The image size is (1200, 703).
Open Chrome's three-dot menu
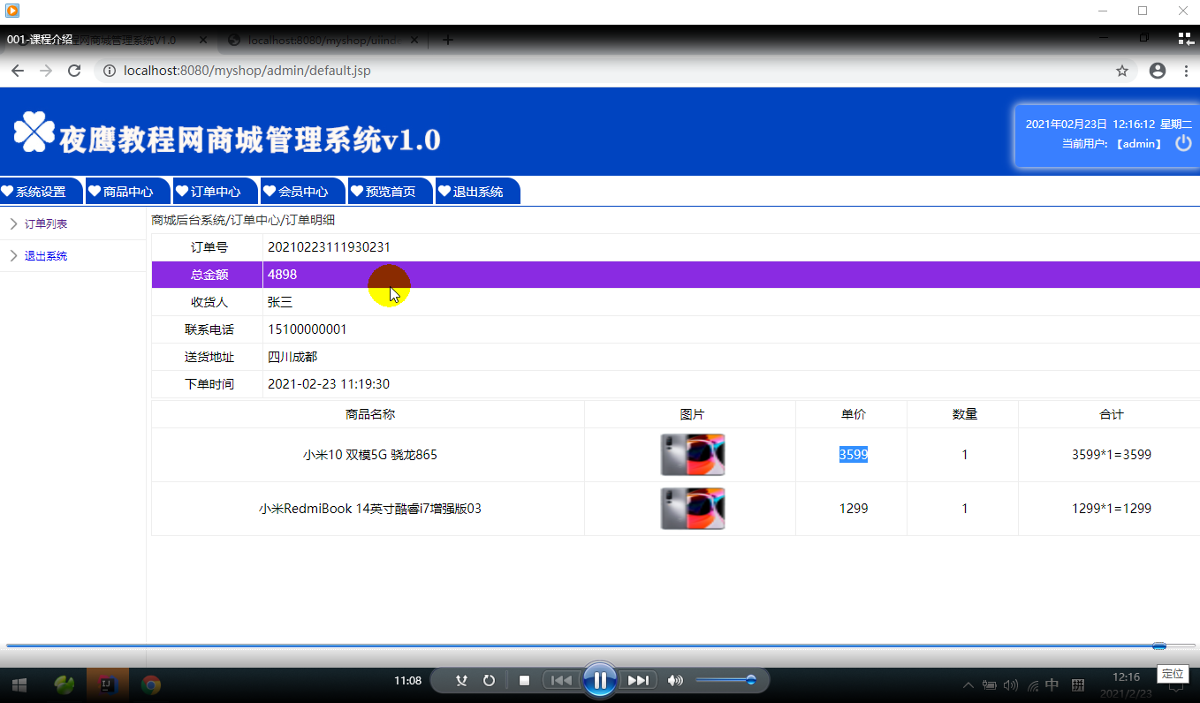pyautogui.click(x=1185, y=71)
